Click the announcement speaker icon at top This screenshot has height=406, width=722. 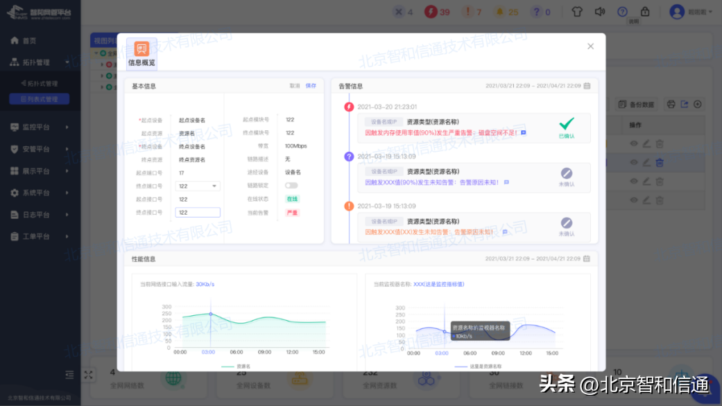pyautogui.click(x=600, y=11)
